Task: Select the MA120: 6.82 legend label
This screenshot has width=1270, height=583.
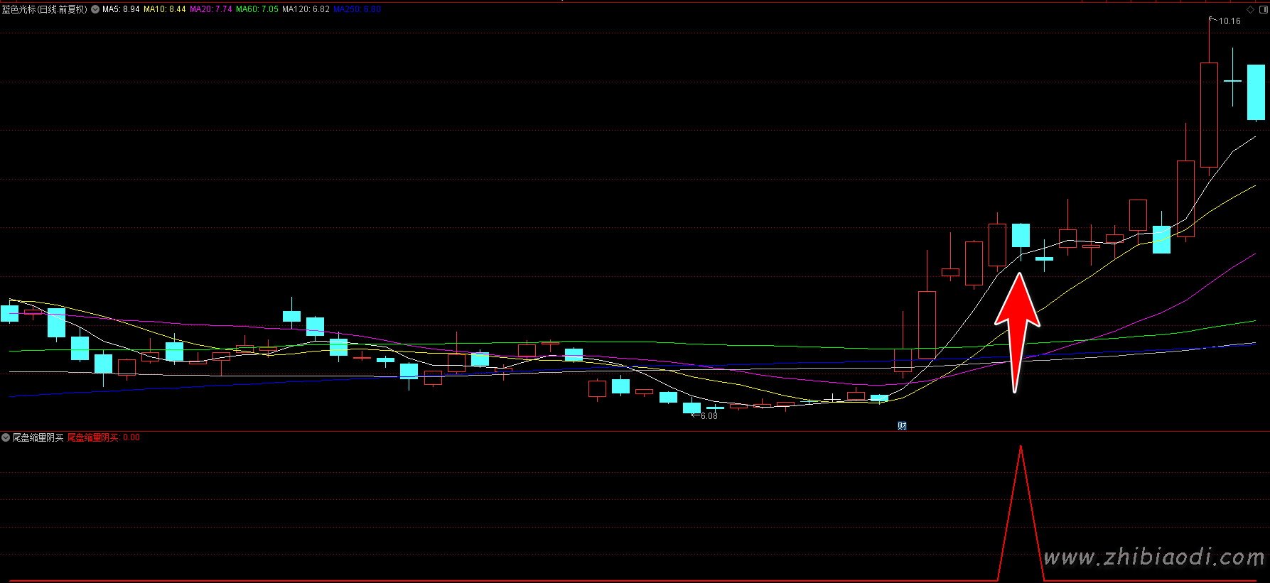Action: tap(306, 9)
